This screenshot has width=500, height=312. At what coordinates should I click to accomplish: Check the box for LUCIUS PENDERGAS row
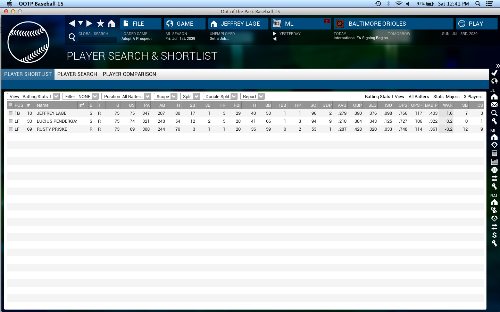(x=11, y=121)
